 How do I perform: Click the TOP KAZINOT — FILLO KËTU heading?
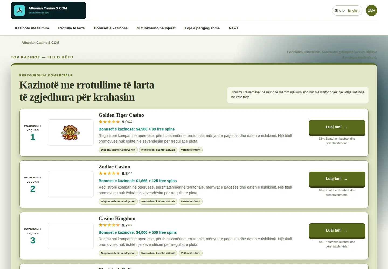click(42, 57)
